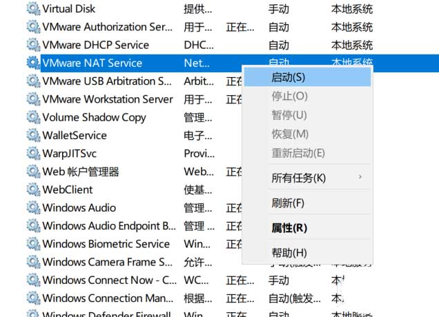Screen dimensions: 439x317
Task: Select the Windows Audio service name
Action: 79,207
